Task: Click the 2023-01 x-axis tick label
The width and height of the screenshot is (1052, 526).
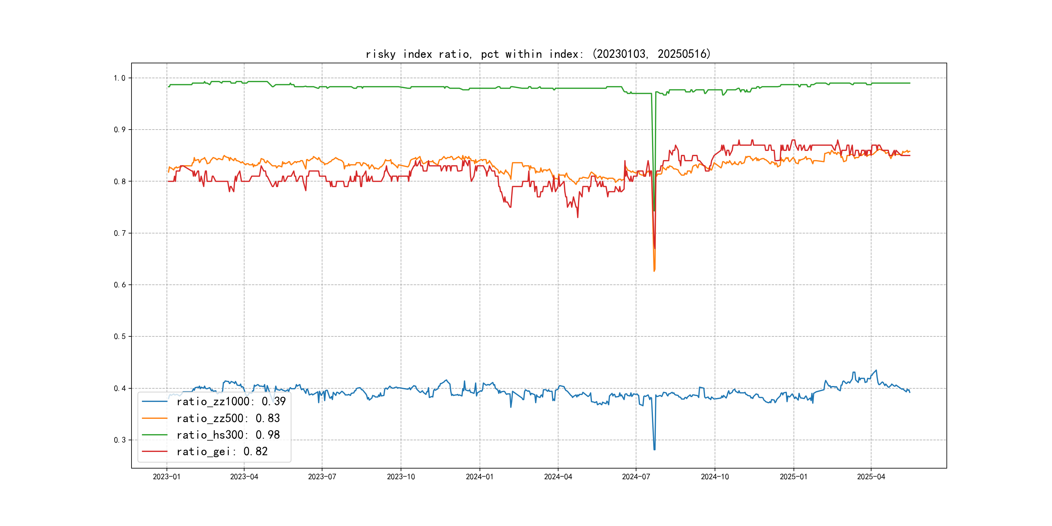Action: tap(167, 477)
